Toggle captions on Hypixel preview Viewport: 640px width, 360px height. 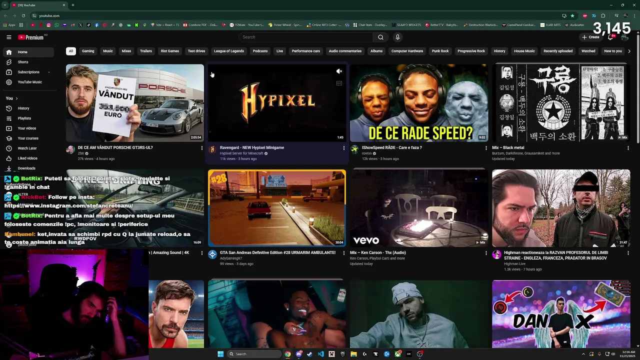[x=339, y=83]
